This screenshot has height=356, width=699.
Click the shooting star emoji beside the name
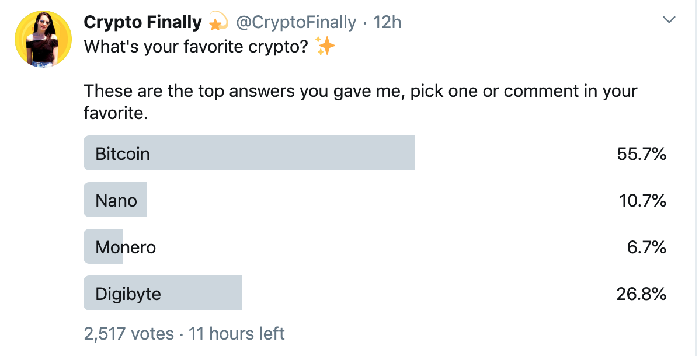coord(217,23)
